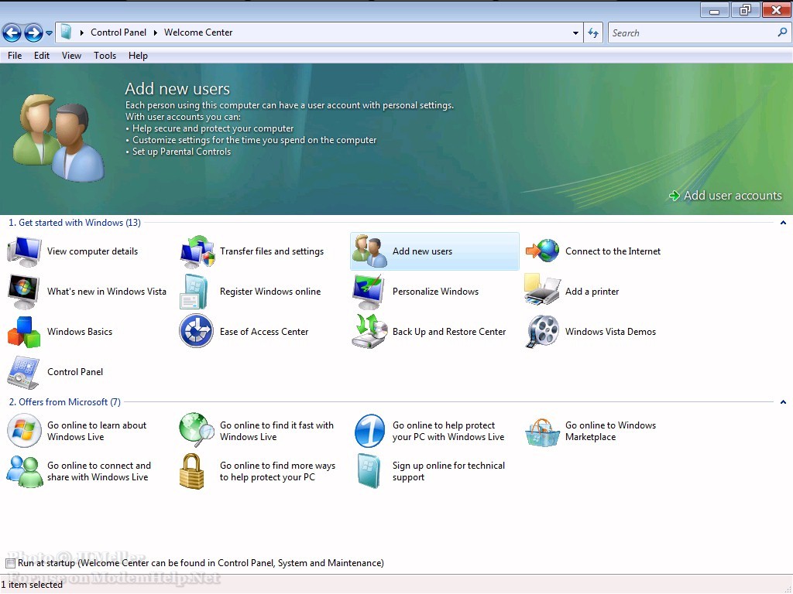Select the "What's new in Windows Vista" label
This screenshot has width=793, height=594.
107,292
